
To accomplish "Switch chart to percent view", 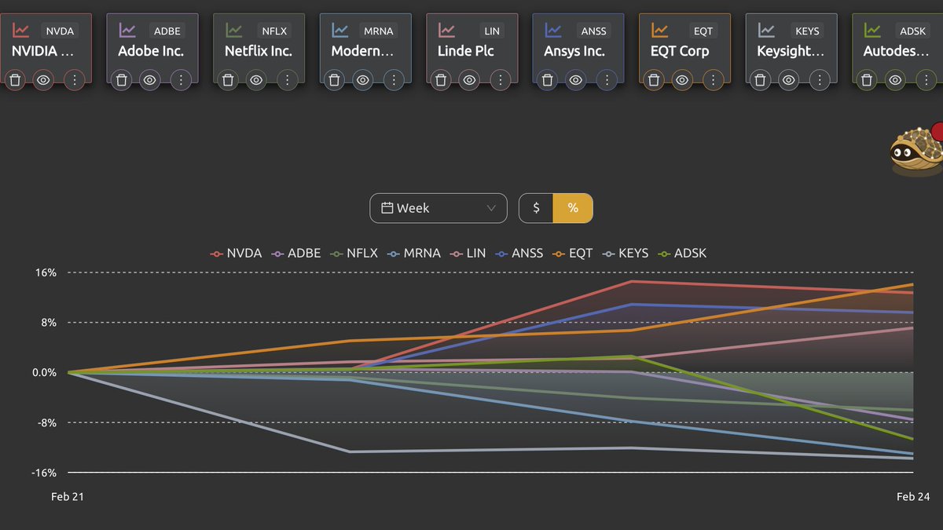I will coord(573,208).
